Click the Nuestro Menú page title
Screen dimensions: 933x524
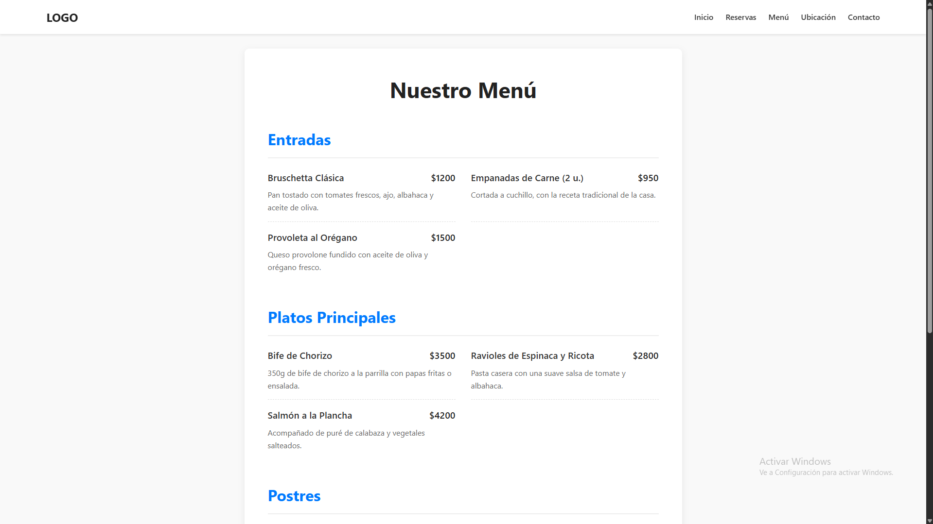pyautogui.click(x=463, y=91)
